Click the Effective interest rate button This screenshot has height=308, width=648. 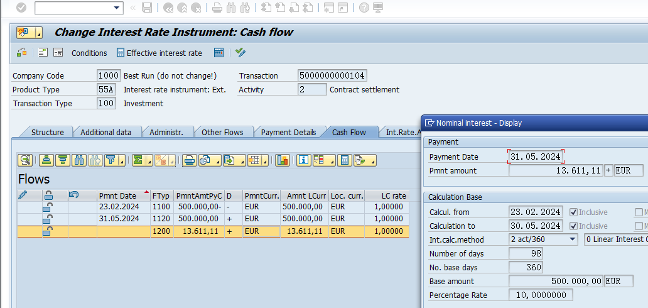pyautogui.click(x=159, y=53)
